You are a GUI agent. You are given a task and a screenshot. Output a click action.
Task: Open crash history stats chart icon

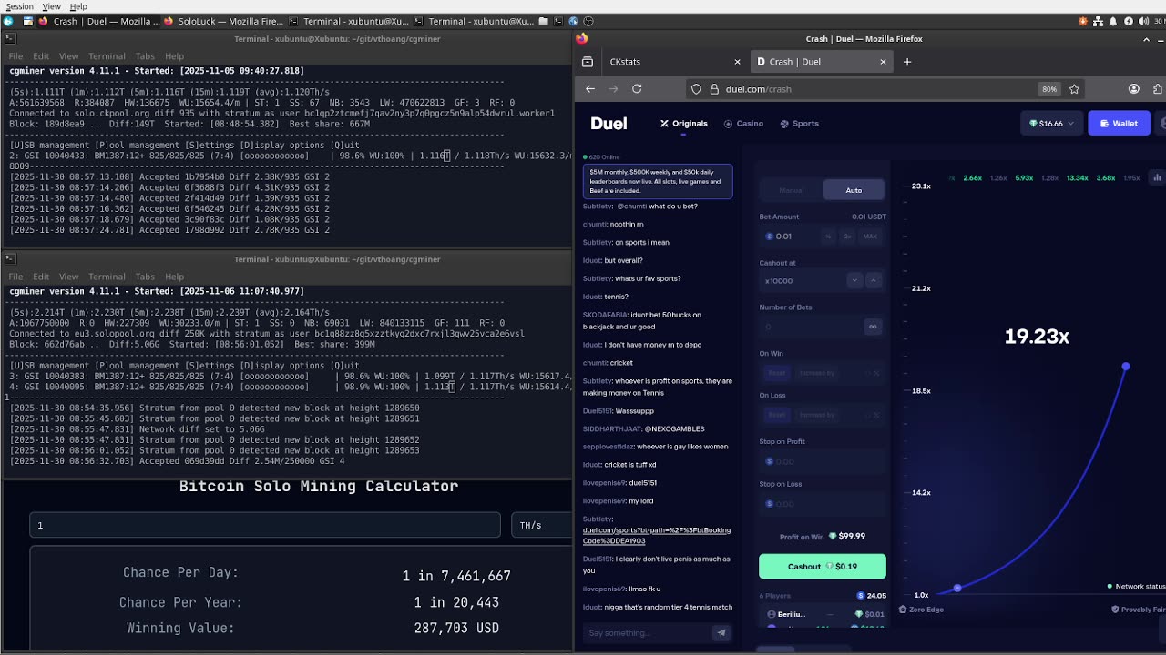tap(1157, 178)
